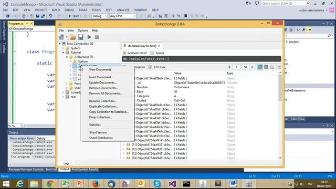336x189 pixels.
Task: Click the Visual Studio Save All icon
Action: pyautogui.click(x=43, y=16)
